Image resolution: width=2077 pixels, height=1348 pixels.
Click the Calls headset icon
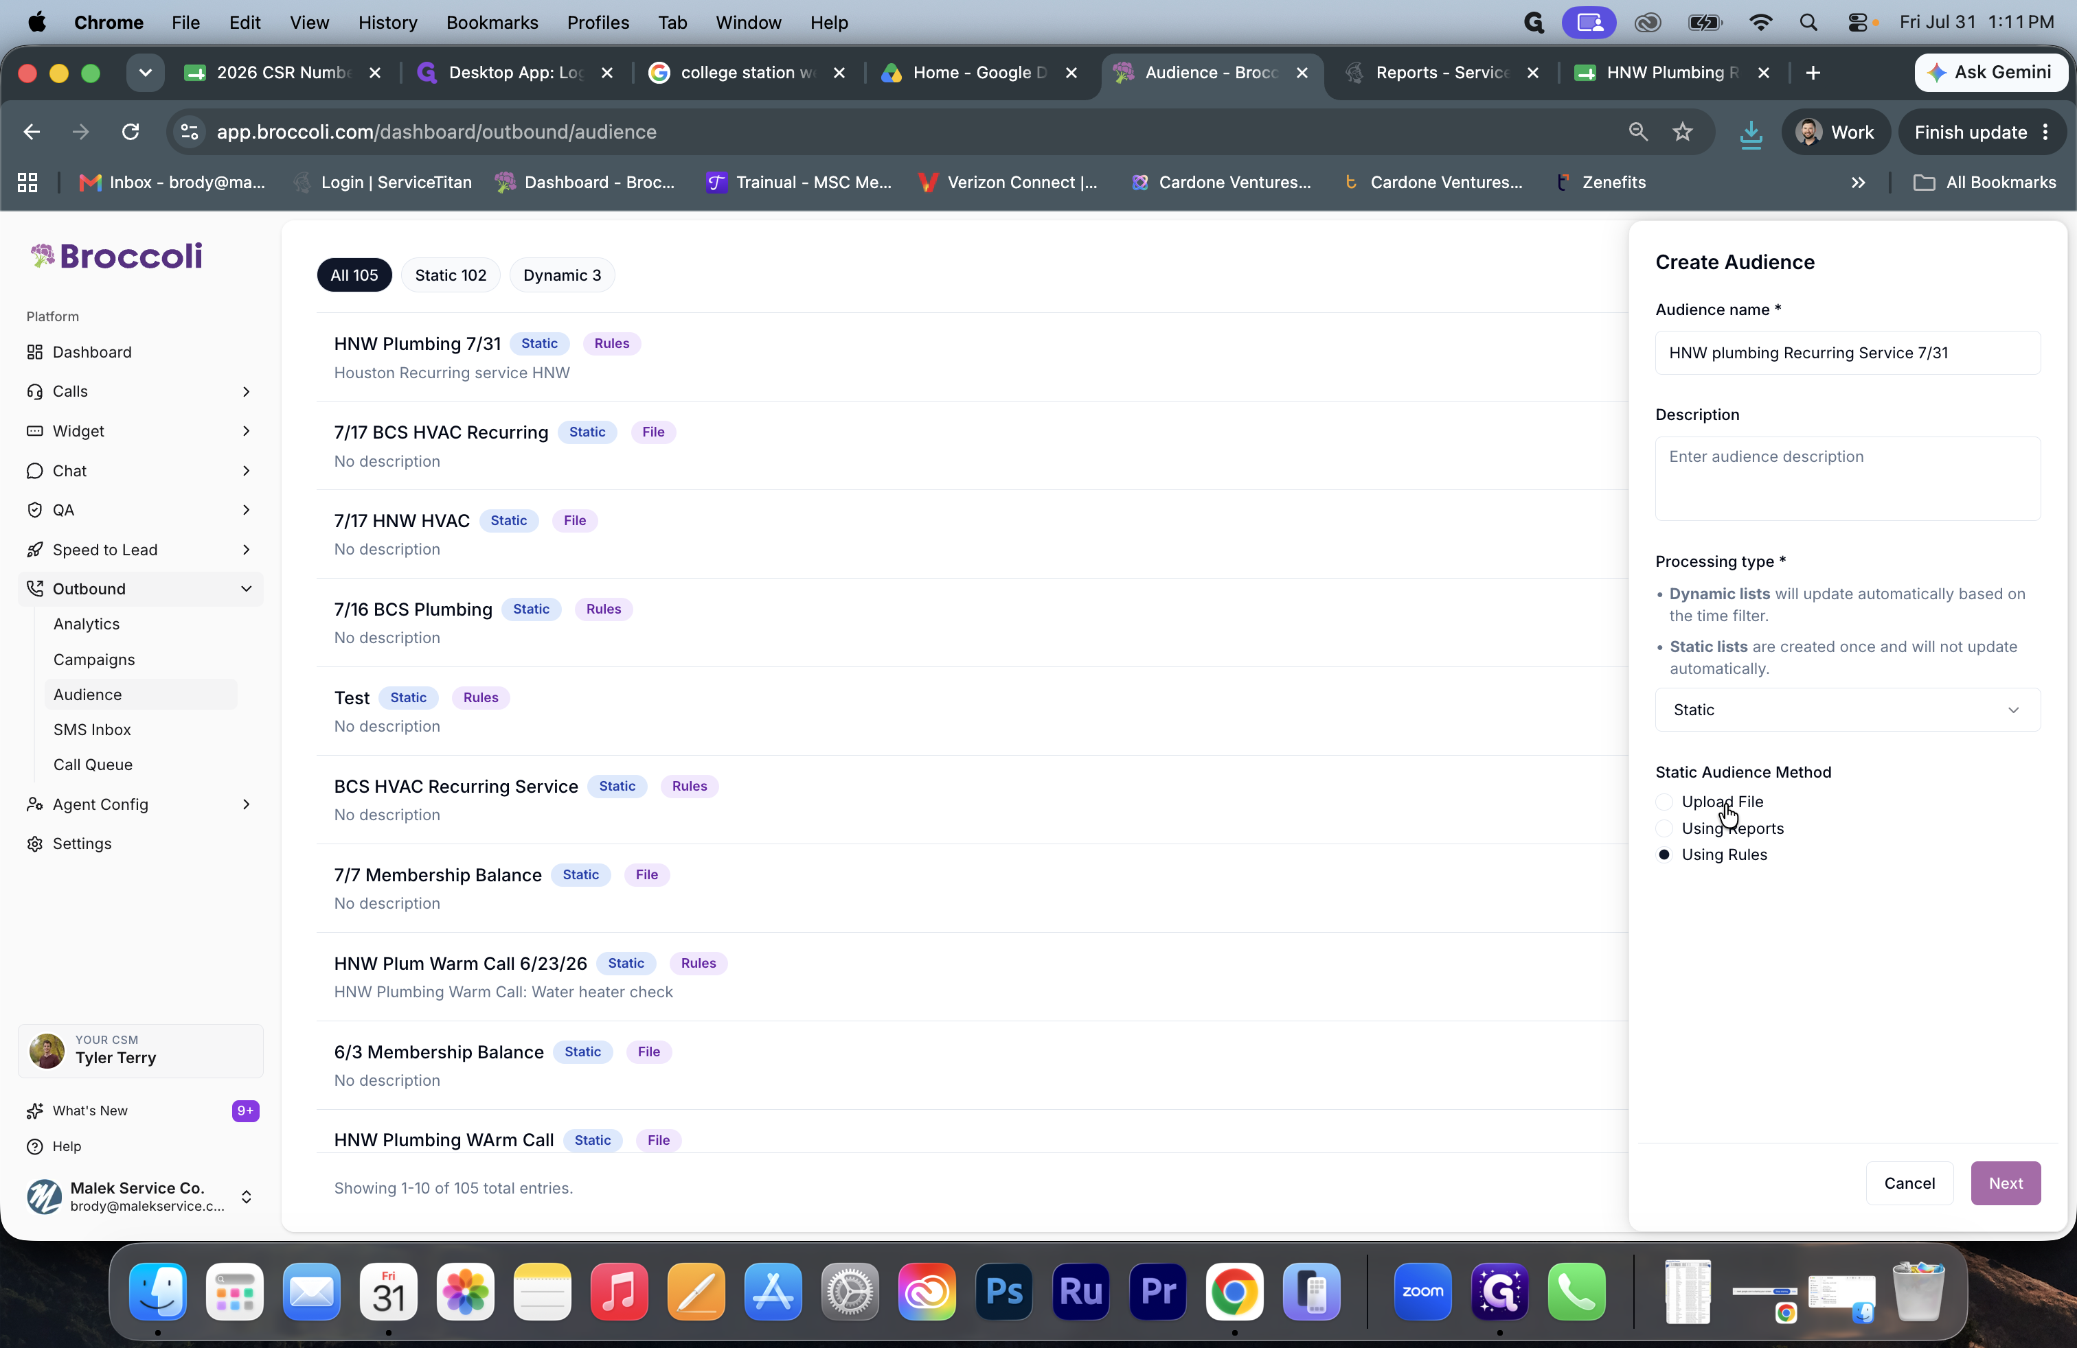coord(35,391)
